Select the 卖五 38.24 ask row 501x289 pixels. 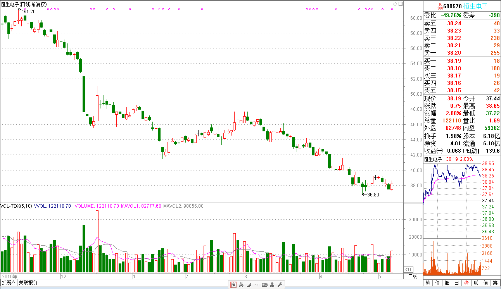pyautogui.click(x=462, y=23)
